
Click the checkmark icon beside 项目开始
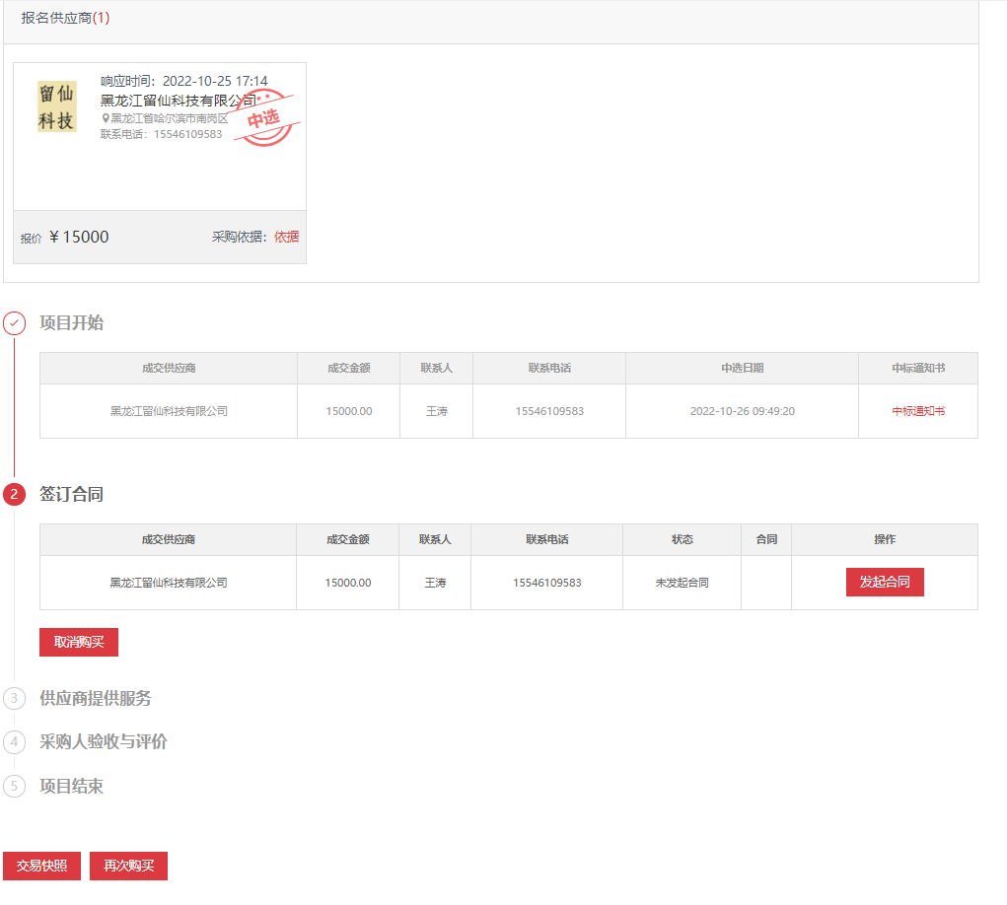(14, 322)
